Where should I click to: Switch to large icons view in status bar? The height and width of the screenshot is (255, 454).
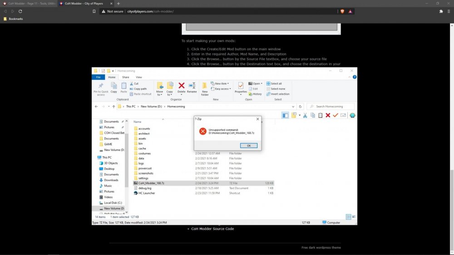point(354,217)
